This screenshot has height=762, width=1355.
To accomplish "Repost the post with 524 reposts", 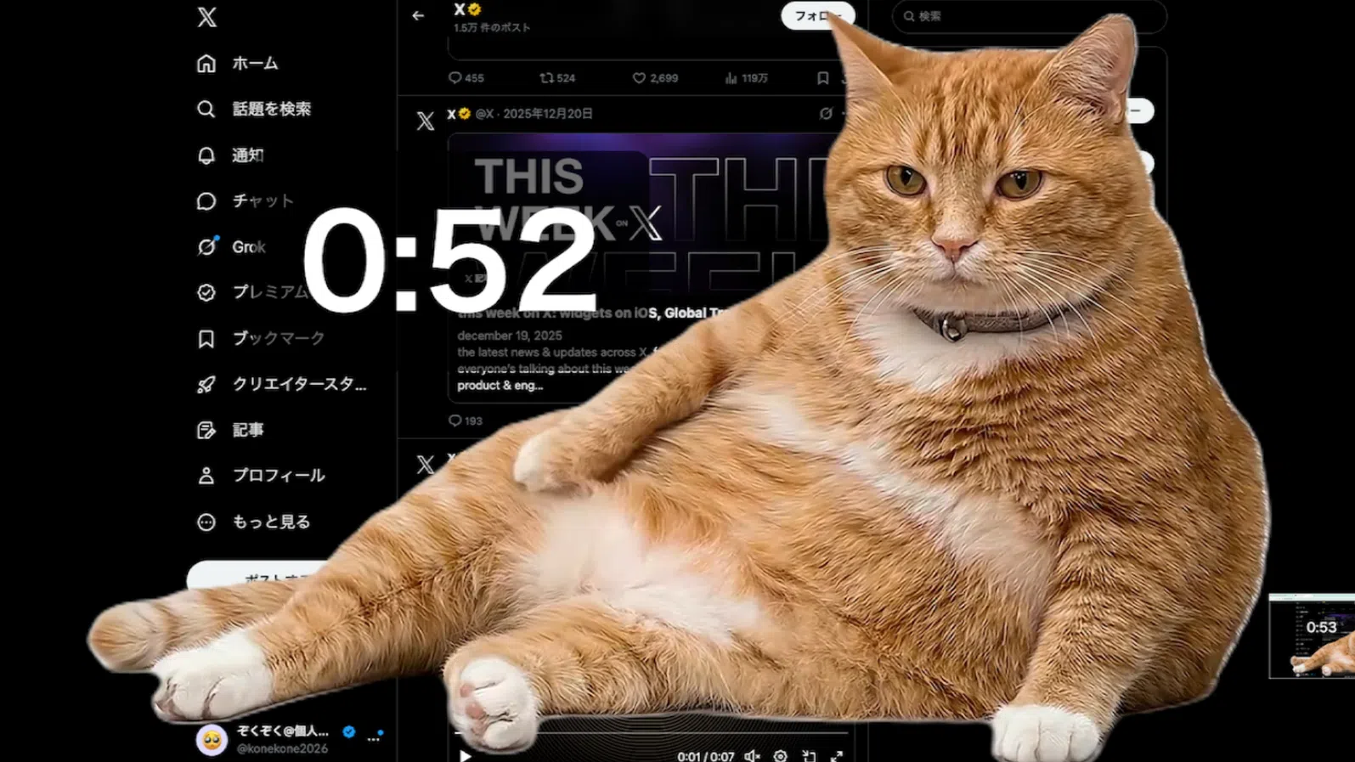I will pos(547,78).
